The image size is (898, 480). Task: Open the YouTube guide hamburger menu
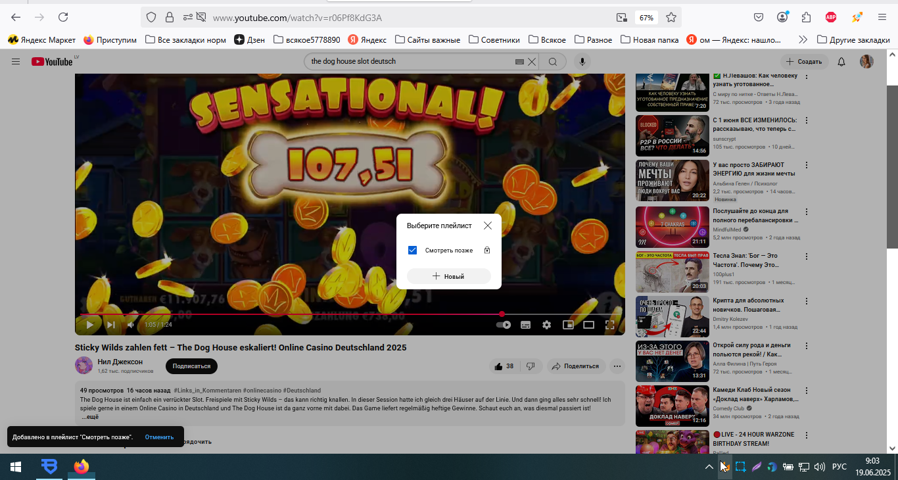point(15,62)
